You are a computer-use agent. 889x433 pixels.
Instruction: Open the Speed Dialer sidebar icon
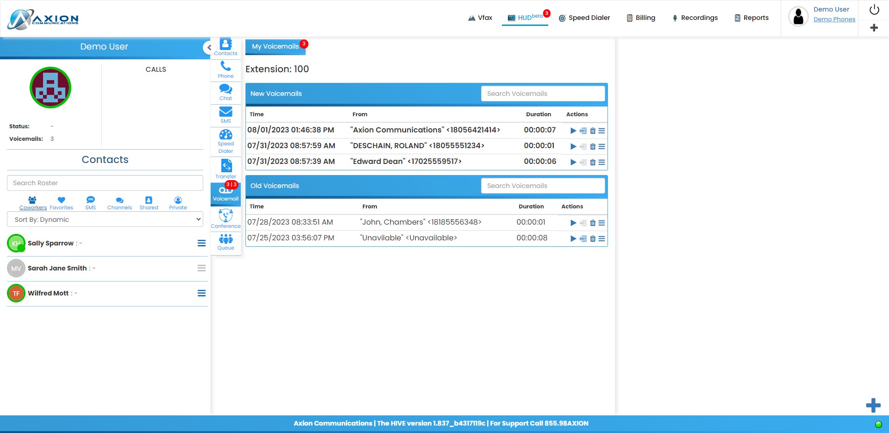[225, 141]
